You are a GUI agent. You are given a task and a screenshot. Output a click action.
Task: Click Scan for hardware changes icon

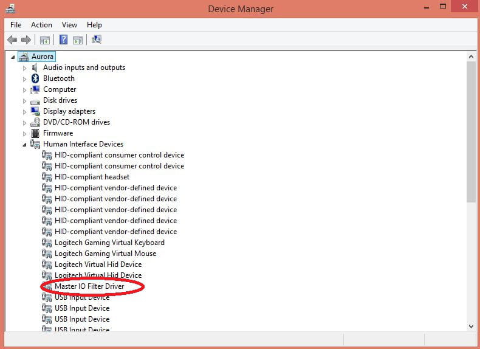(97, 40)
